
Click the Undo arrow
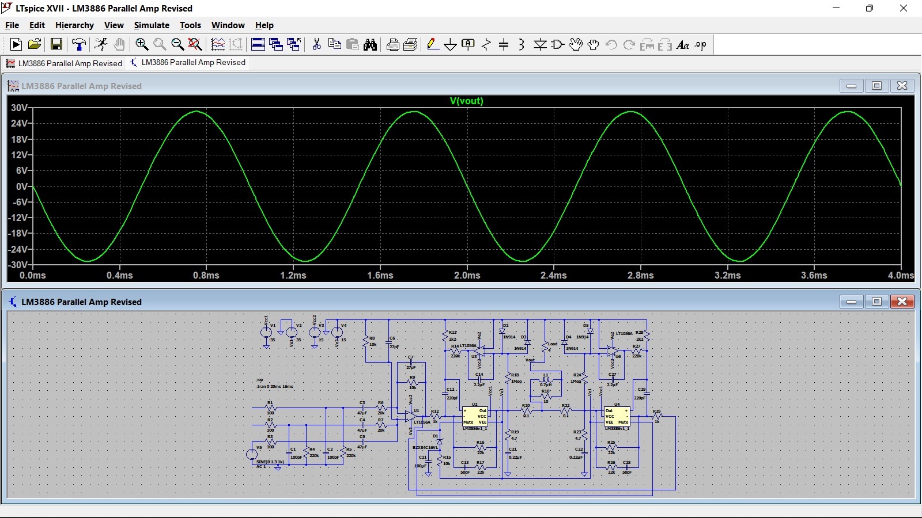[x=611, y=44]
